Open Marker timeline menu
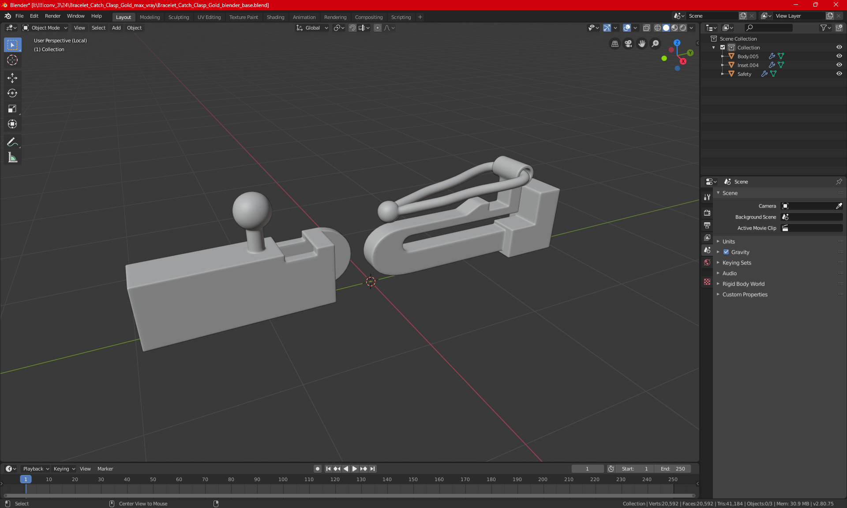Screen dimensions: 847x508 105,469
